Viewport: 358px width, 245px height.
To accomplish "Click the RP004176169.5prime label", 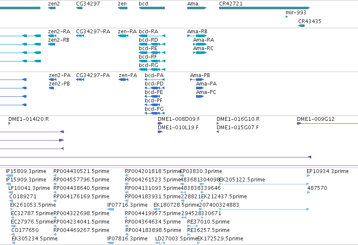I will (81, 197).
